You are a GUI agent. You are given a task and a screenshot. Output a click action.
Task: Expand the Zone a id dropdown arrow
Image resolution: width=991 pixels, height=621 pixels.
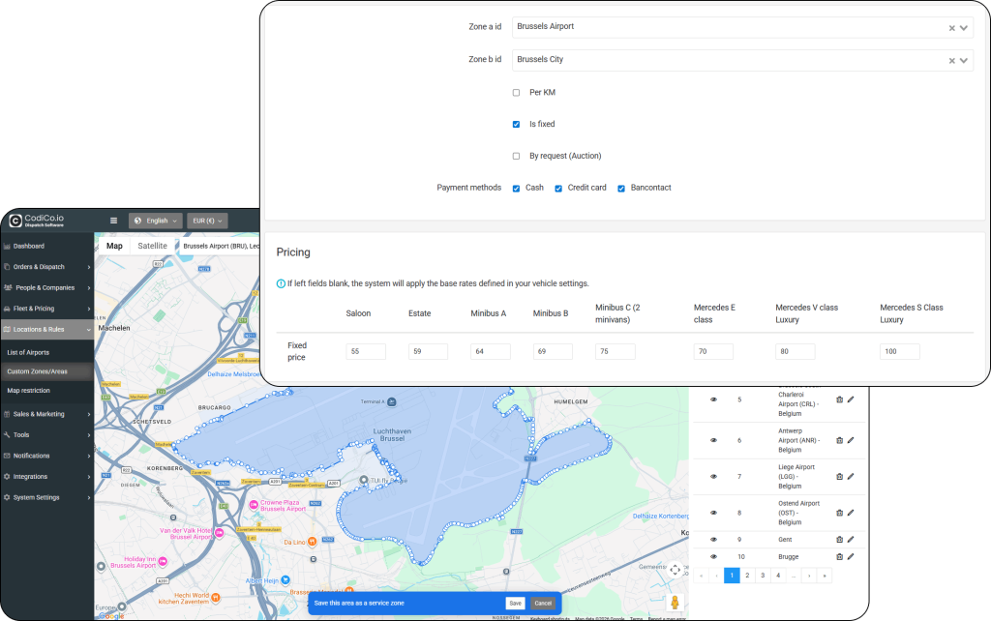(x=964, y=28)
